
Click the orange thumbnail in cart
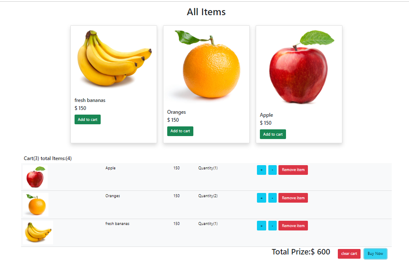[36, 205]
